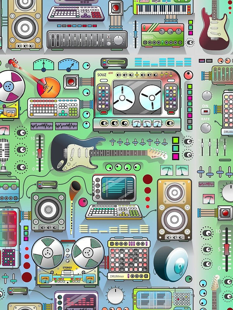Click the orange round-bodied guitar

pos(48,87)
